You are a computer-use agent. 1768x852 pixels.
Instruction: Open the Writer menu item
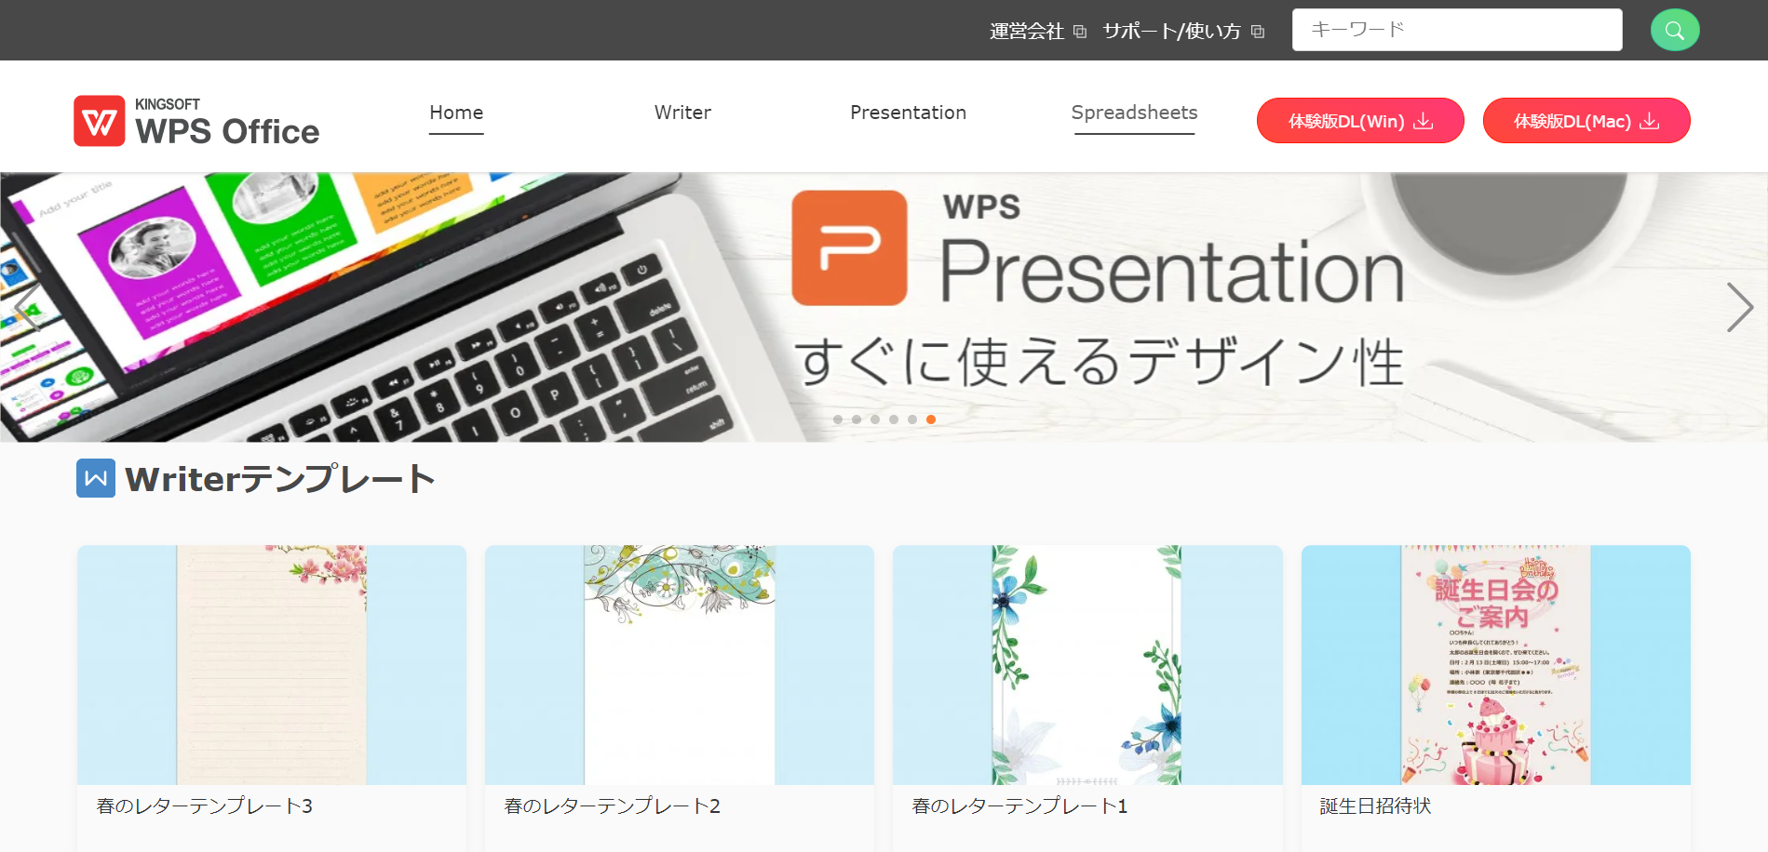[x=682, y=113]
